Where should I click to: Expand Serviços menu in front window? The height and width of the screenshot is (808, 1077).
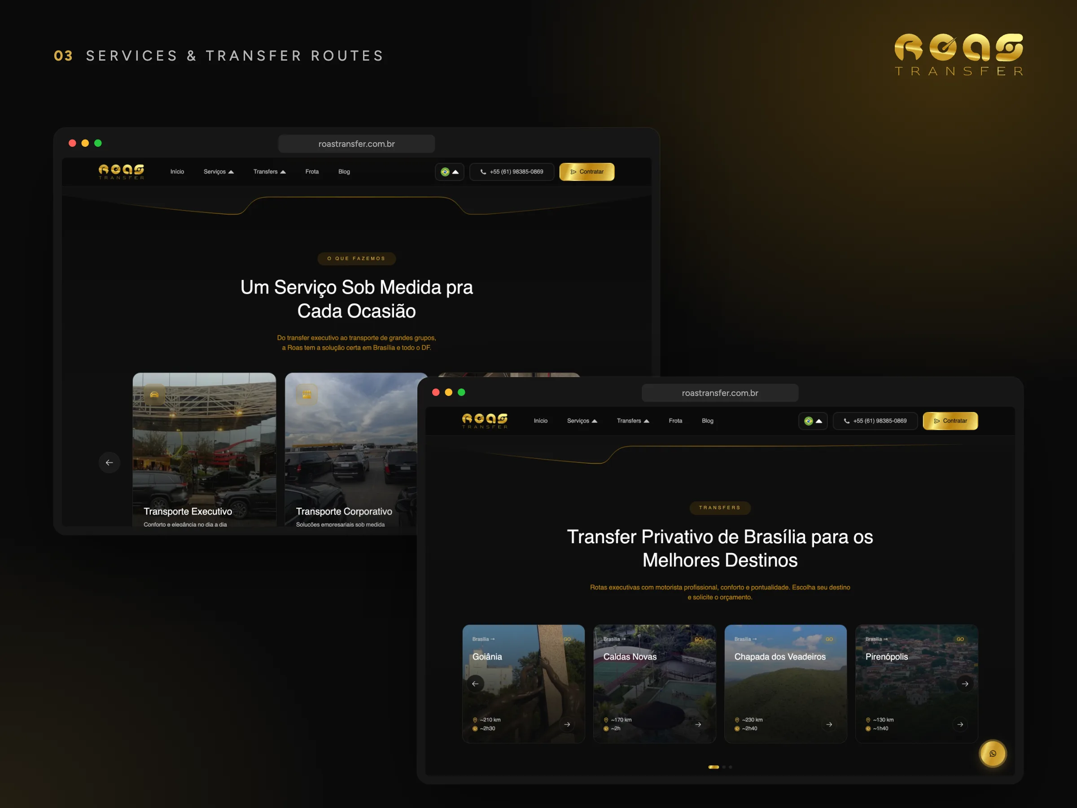pyautogui.click(x=582, y=421)
